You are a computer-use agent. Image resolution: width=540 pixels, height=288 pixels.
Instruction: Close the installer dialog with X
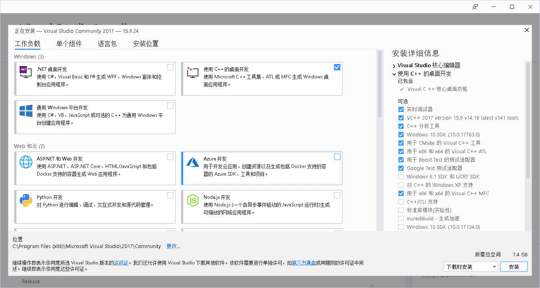pos(527,30)
